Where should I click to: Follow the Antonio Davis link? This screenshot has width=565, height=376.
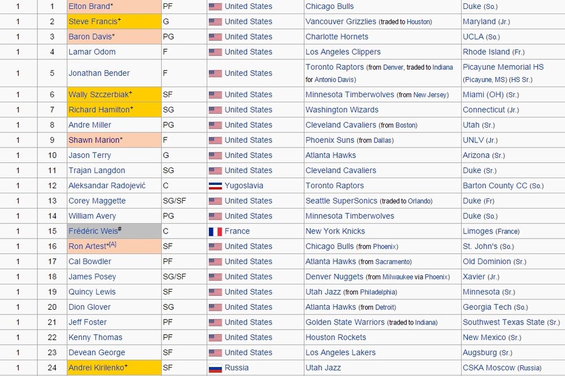coord(334,79)
